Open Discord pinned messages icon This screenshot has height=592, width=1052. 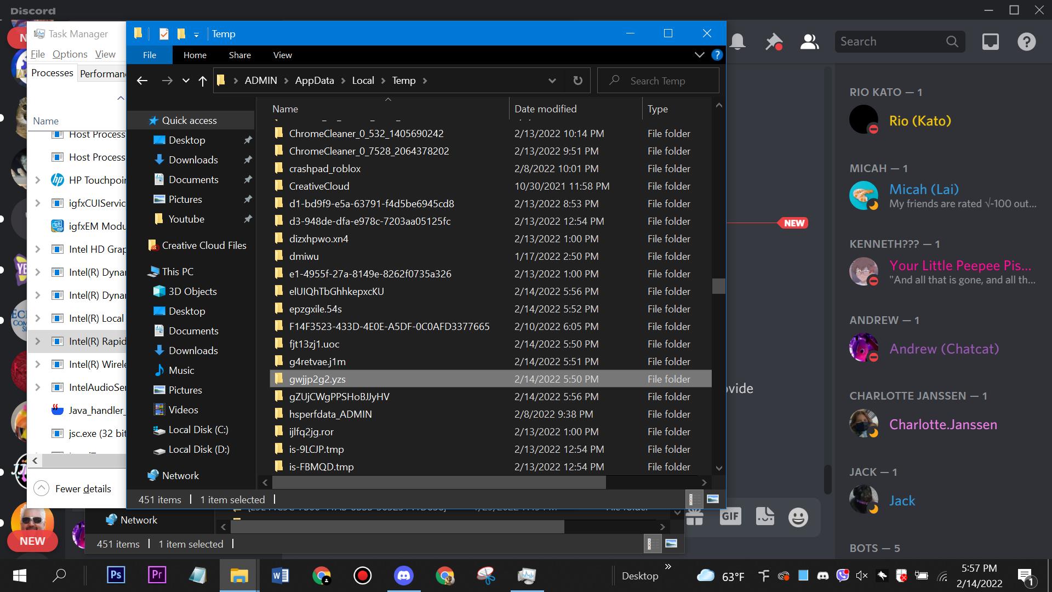[x=774, y=42]
